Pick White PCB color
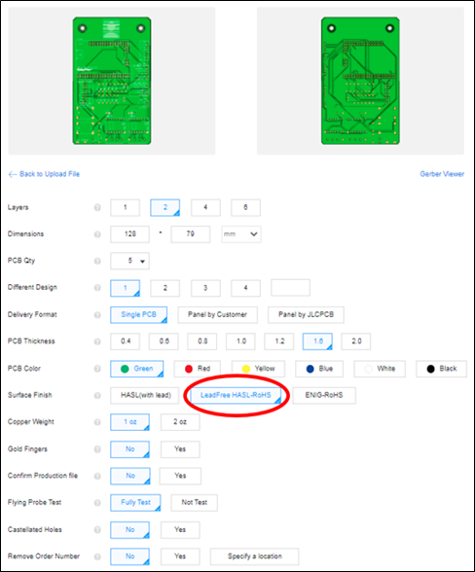The image size is (475, 572). point(380,369)
